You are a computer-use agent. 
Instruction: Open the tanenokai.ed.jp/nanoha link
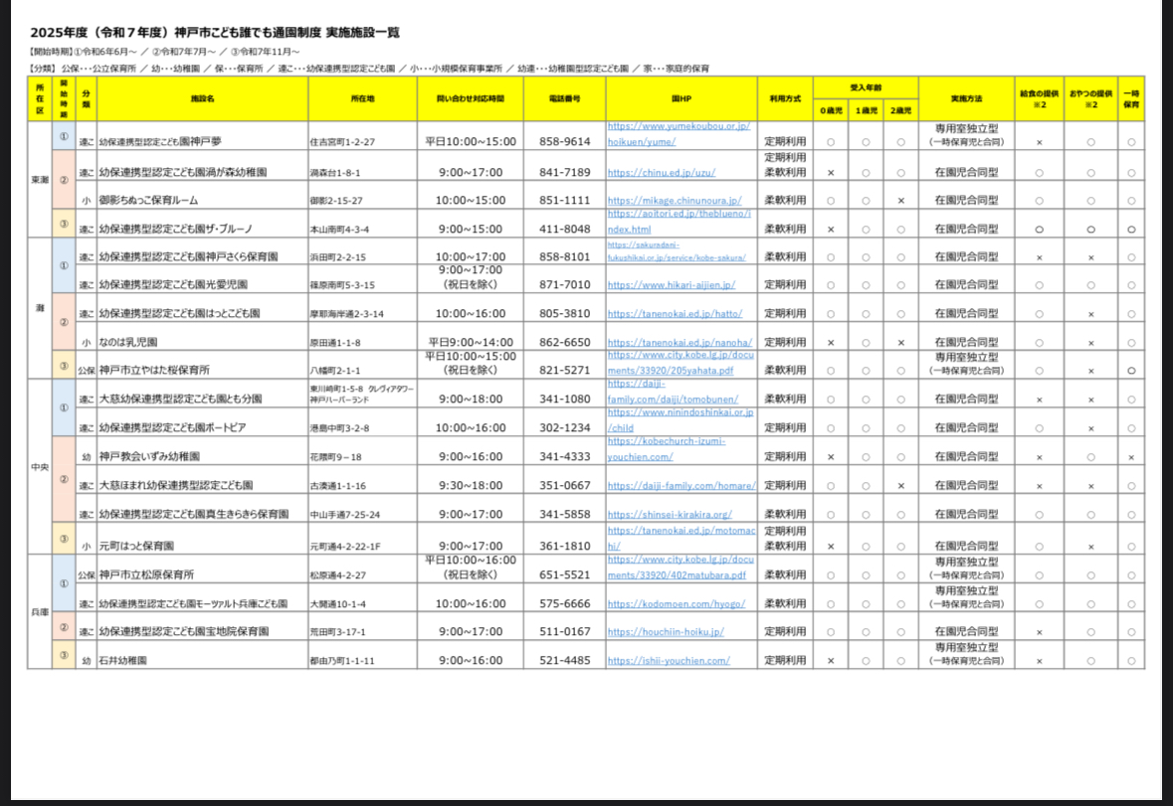pyautogui.click(x=680, y=343)
